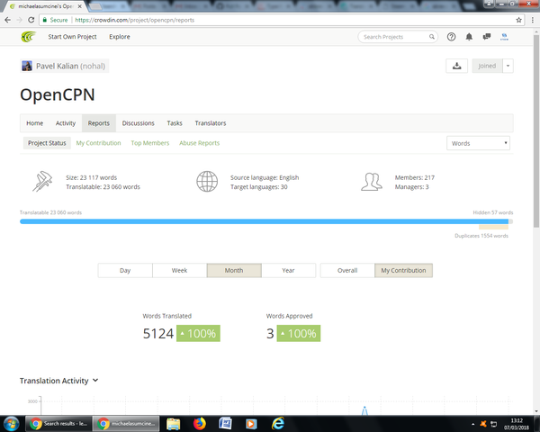Select the Day period toggle
Image resolution: width=540 pixels, height=432 pixels.
[x=125, y=270]
